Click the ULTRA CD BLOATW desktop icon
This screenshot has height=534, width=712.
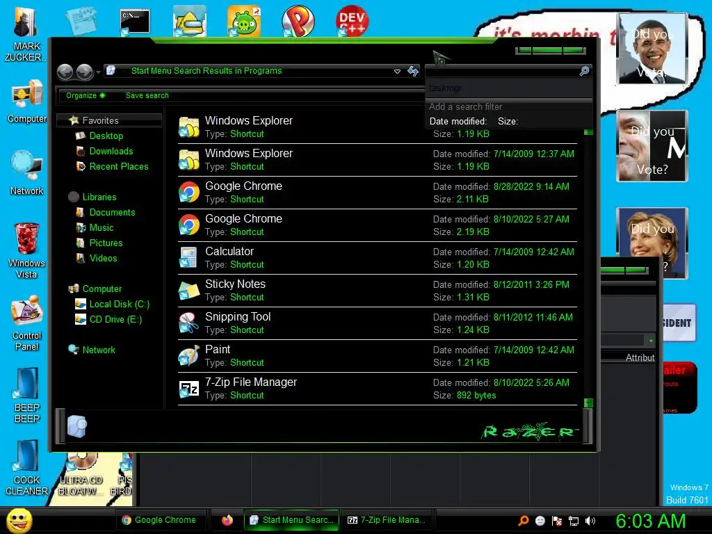(80, 474)
